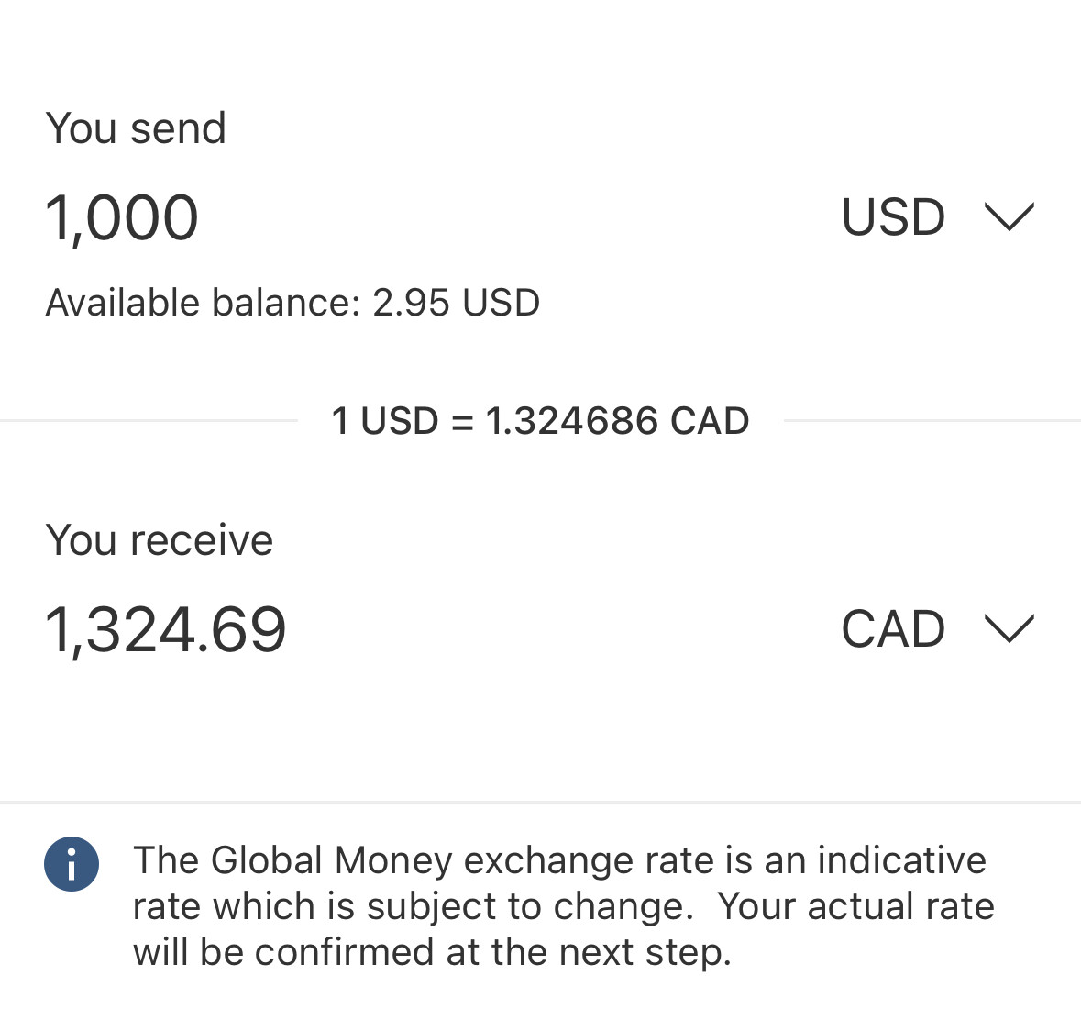Click the You receive label
The image size is (1081, 1009).
tap(160, 540)
